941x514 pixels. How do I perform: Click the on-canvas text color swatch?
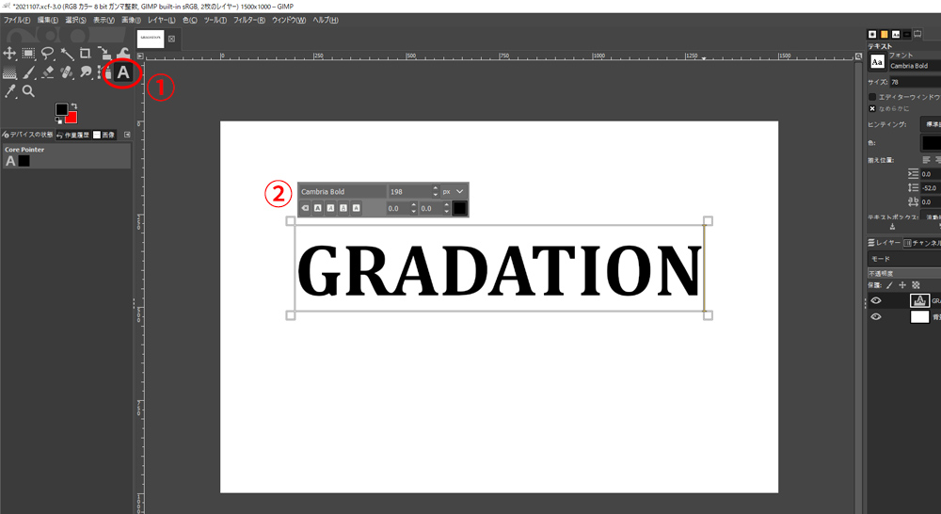[460, 208]
